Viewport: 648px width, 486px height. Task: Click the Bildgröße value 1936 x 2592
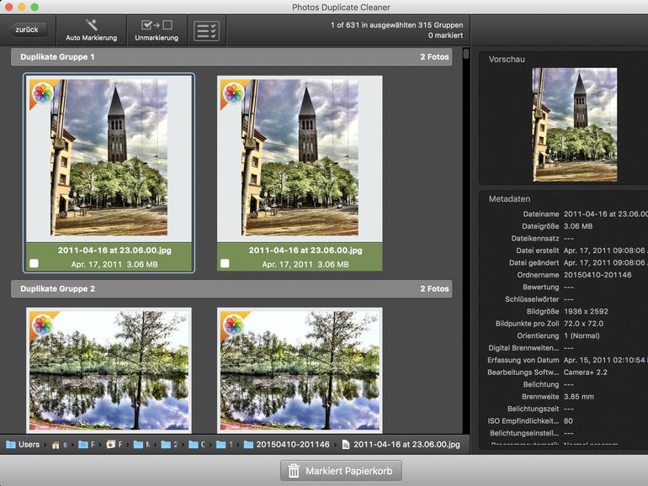click(x=586, y=311)
